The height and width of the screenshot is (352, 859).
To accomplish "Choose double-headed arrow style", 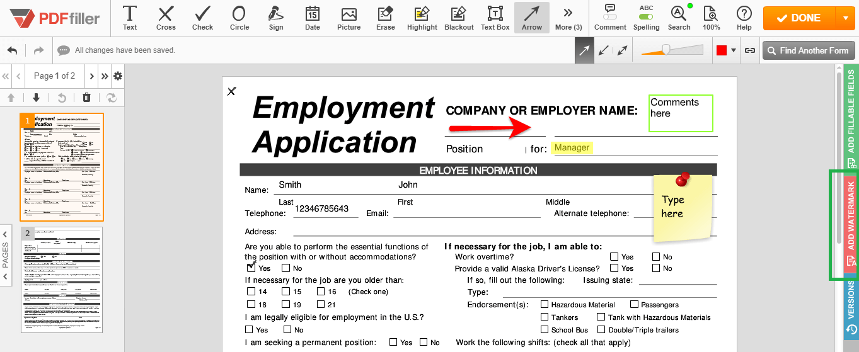I will click(x=623, y=50).
